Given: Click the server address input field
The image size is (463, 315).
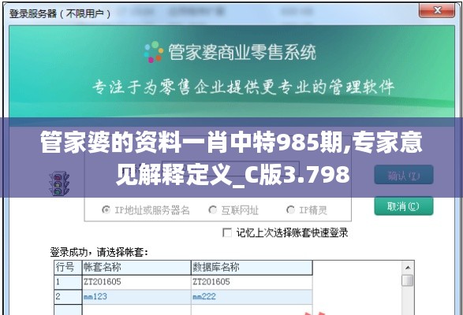Looking at the screenshot, I should 230,169.
